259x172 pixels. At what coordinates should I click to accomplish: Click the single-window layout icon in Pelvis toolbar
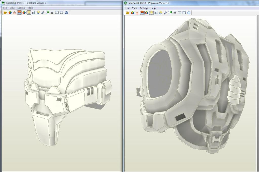tap(62, 13)
